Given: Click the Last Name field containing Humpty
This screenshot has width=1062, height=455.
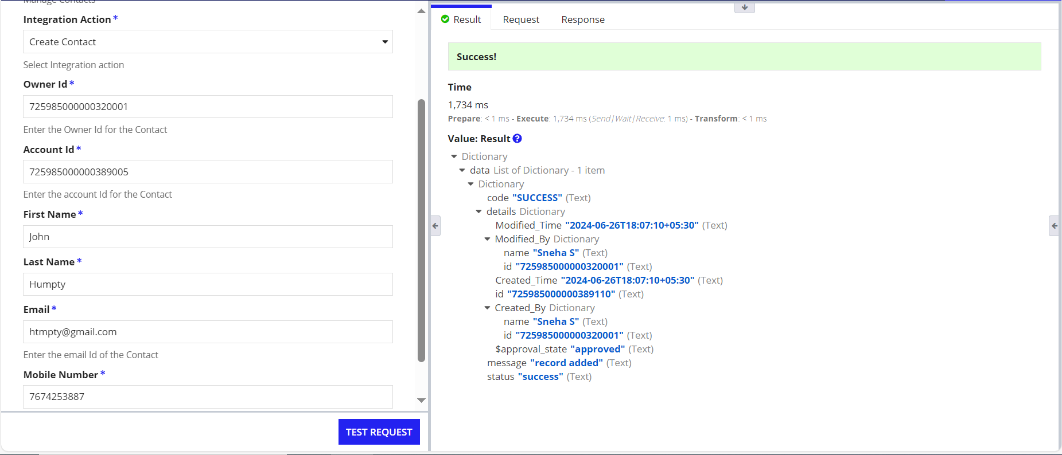Looking at the screenshot, I should pyautogui.click(x=208, y=284).
